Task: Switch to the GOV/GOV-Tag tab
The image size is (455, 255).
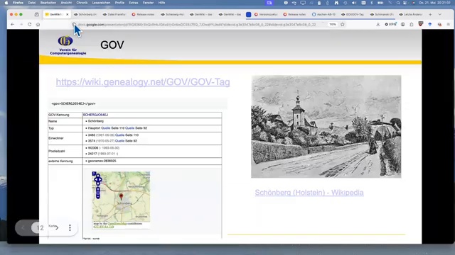Action: click(x=353, y=14)
